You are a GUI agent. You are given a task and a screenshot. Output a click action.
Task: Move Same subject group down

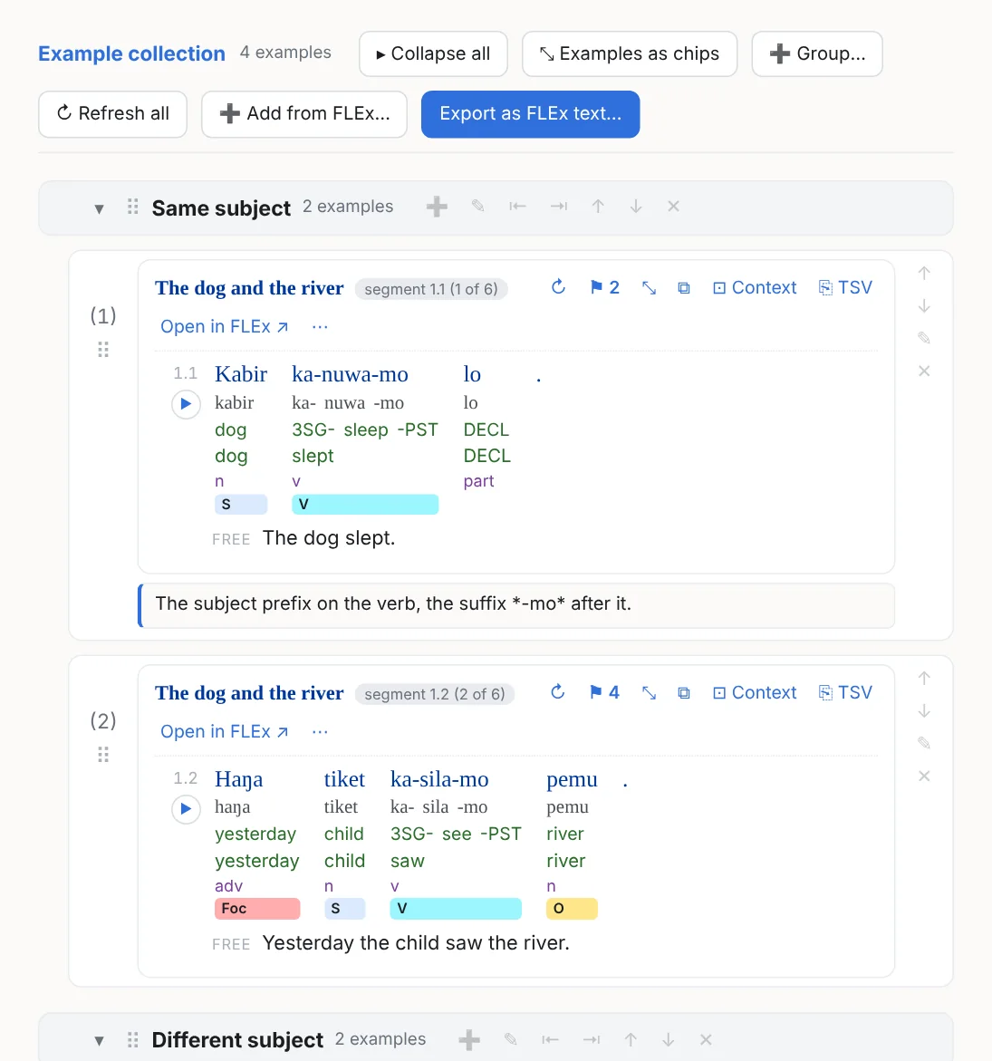tap(635, 207)
